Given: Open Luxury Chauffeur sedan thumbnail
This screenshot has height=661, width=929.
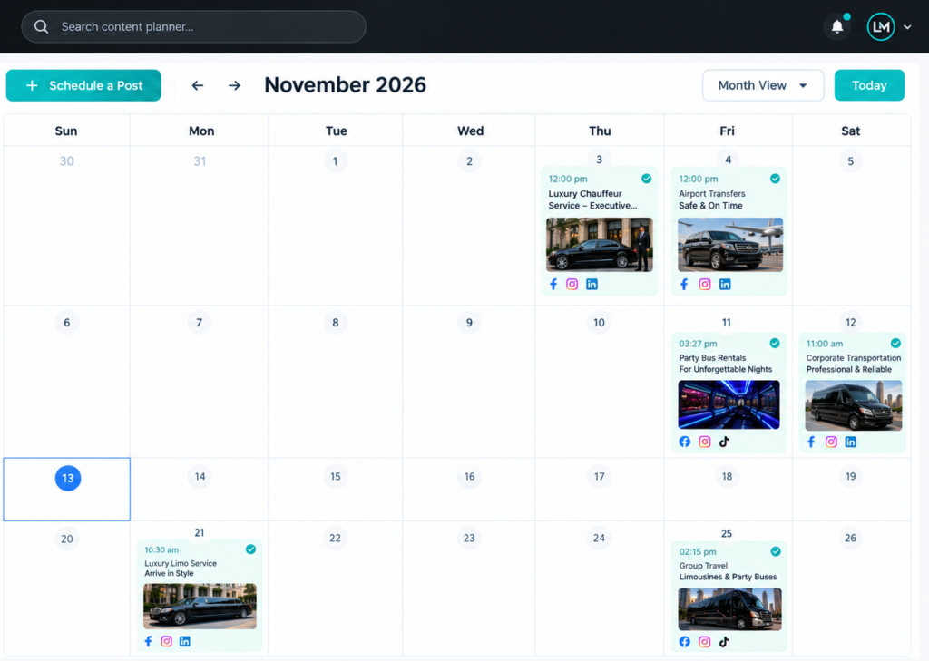Looking at the screenshot, I should 599,245.
